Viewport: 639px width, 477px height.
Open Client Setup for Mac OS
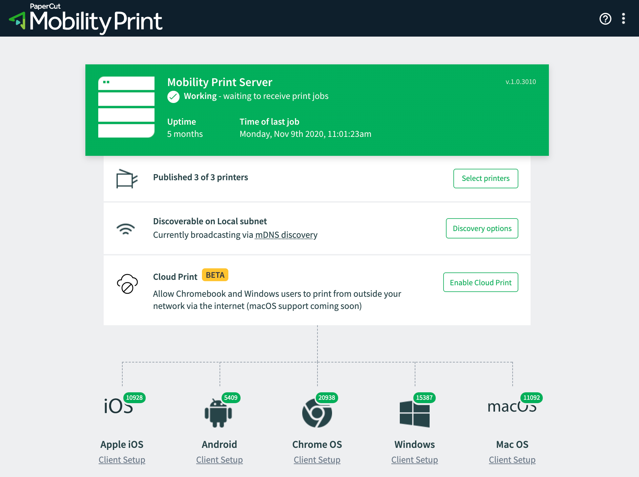click(512, 460)
